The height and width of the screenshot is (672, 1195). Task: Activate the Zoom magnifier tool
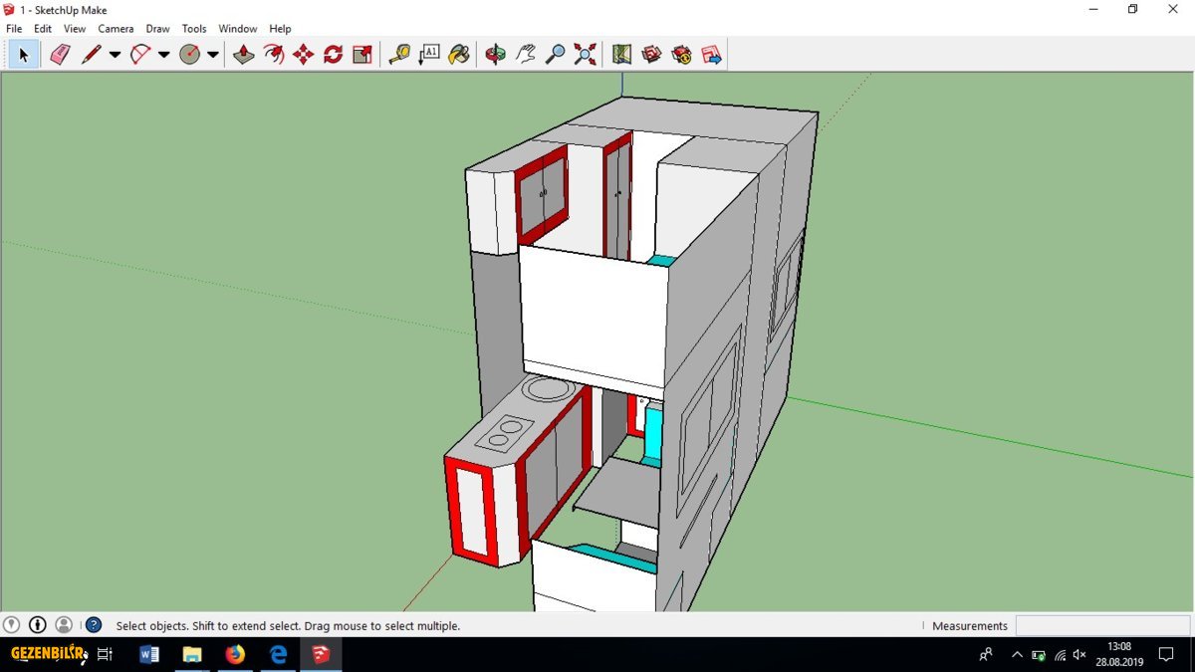click(x=556, y=55)
